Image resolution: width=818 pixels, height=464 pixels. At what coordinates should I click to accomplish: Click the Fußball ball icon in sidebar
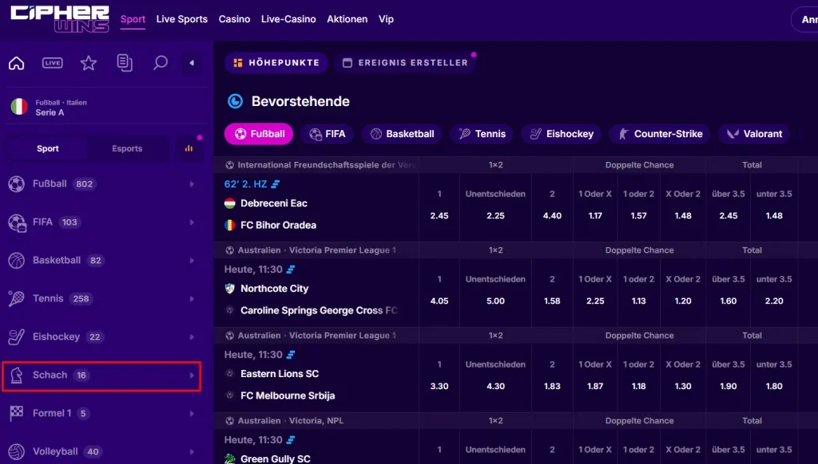[17, 184]
